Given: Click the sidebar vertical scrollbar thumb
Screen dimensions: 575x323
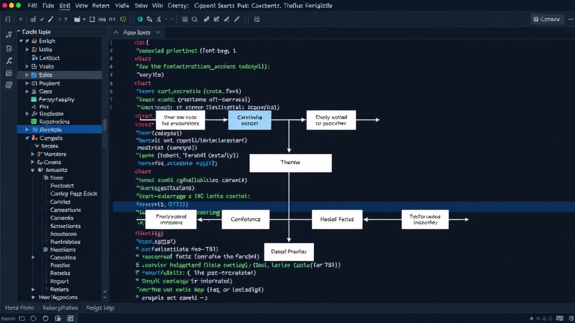Looking at the screenshot, I should point(104,125).
